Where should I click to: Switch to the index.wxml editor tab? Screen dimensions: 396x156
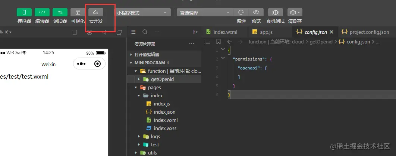[224, 32]
